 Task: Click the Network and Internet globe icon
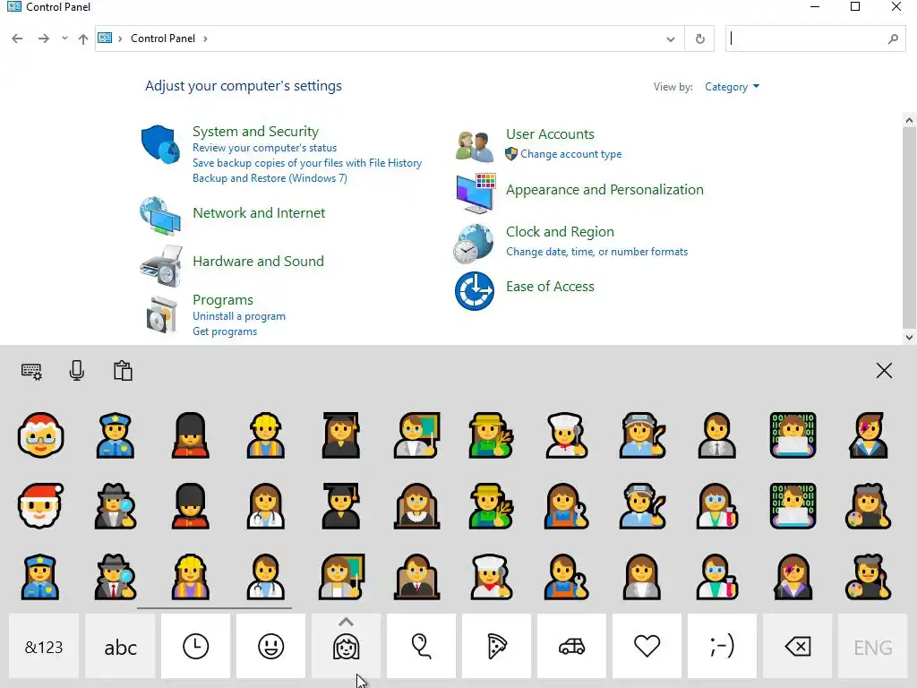[160, 215]
